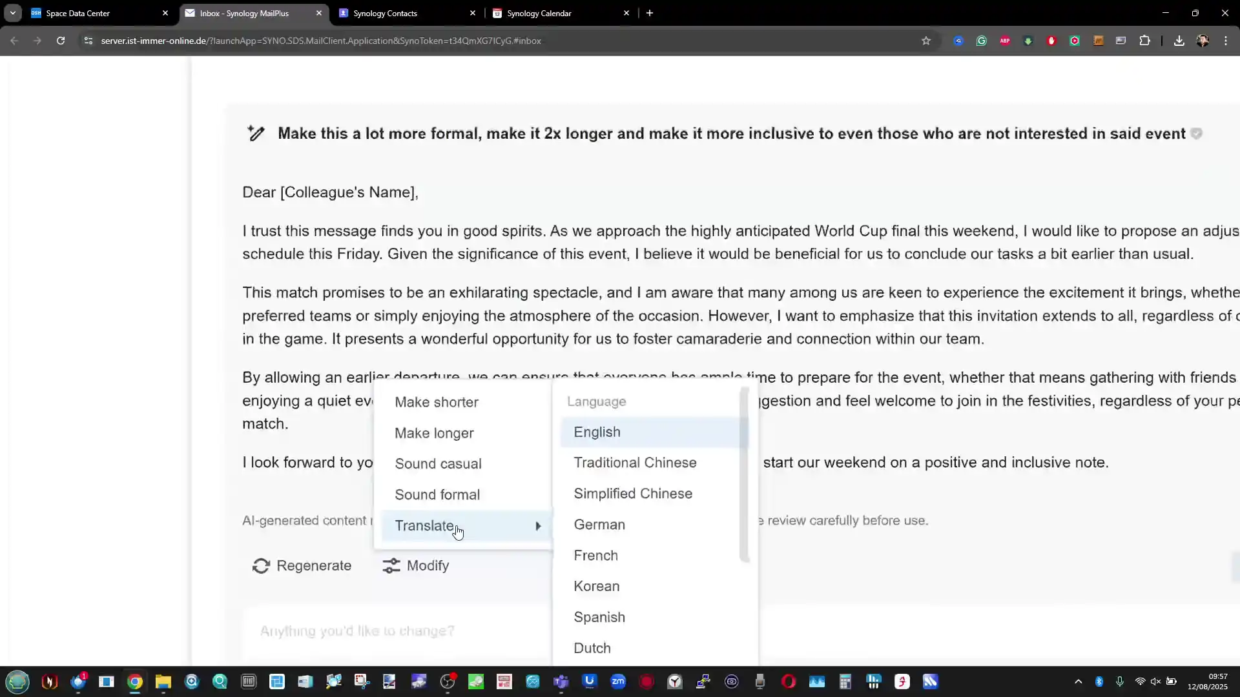Viewport: 1240px width, 697px height.
Task: Choose Make shorter
Action: [x=463, y=402]
